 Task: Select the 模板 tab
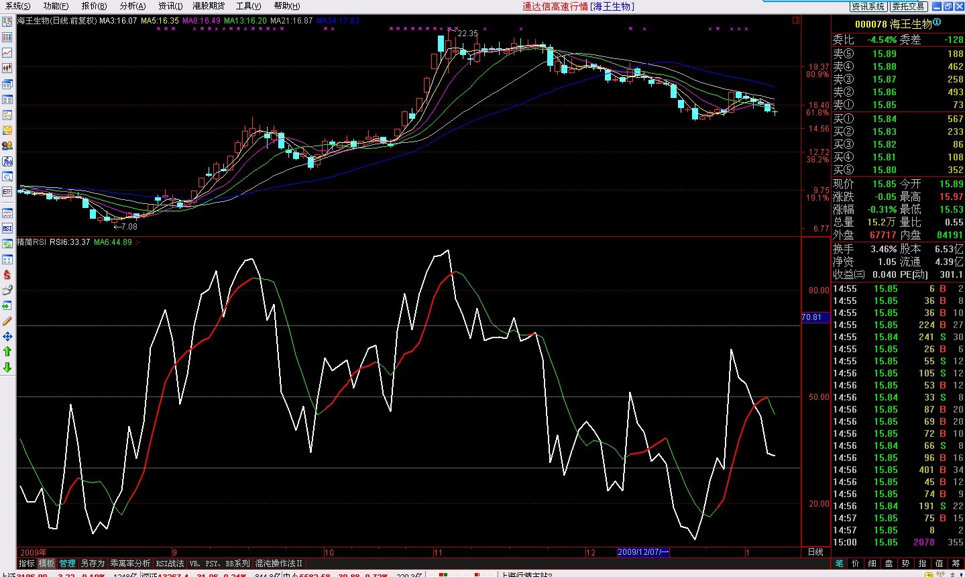(x=46, y=564)
